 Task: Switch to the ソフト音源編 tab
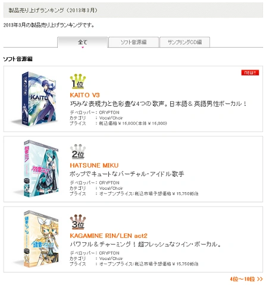coord(133,42)
